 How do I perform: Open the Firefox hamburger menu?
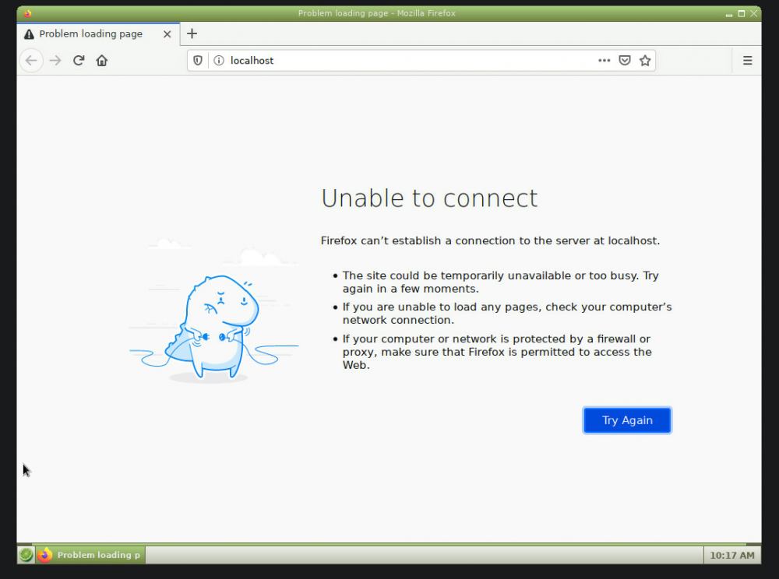pos(747,61)
